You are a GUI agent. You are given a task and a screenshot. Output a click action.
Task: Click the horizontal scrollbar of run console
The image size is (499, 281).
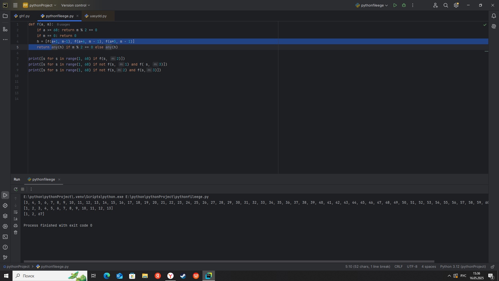point(229,261)
